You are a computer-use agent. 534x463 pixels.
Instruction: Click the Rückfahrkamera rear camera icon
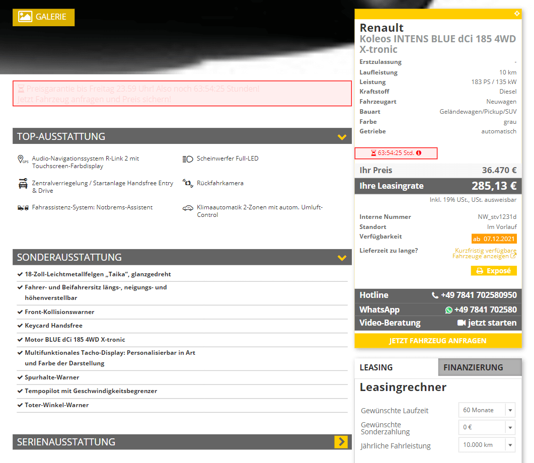tap(188, 183)
